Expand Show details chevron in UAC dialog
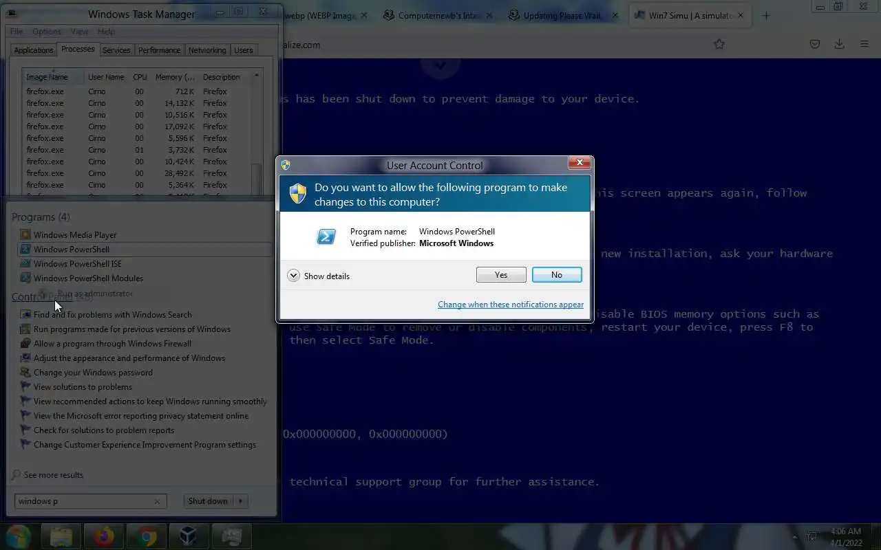881x550 pixels. [293, 276]
